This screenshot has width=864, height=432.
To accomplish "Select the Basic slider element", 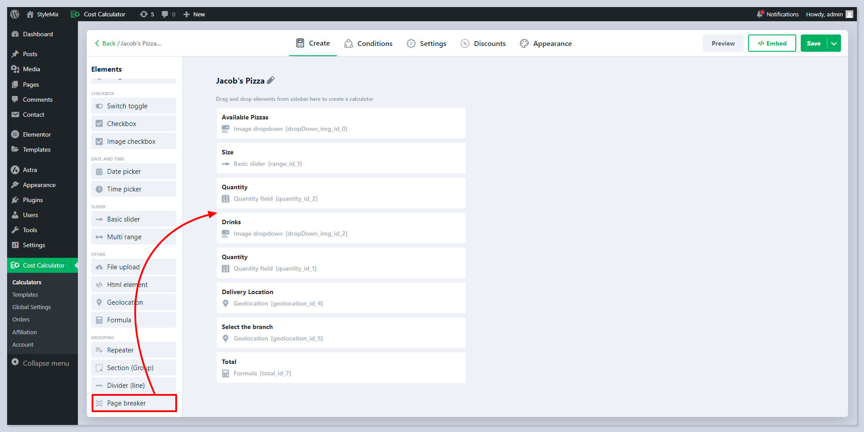I will [133, 219].
